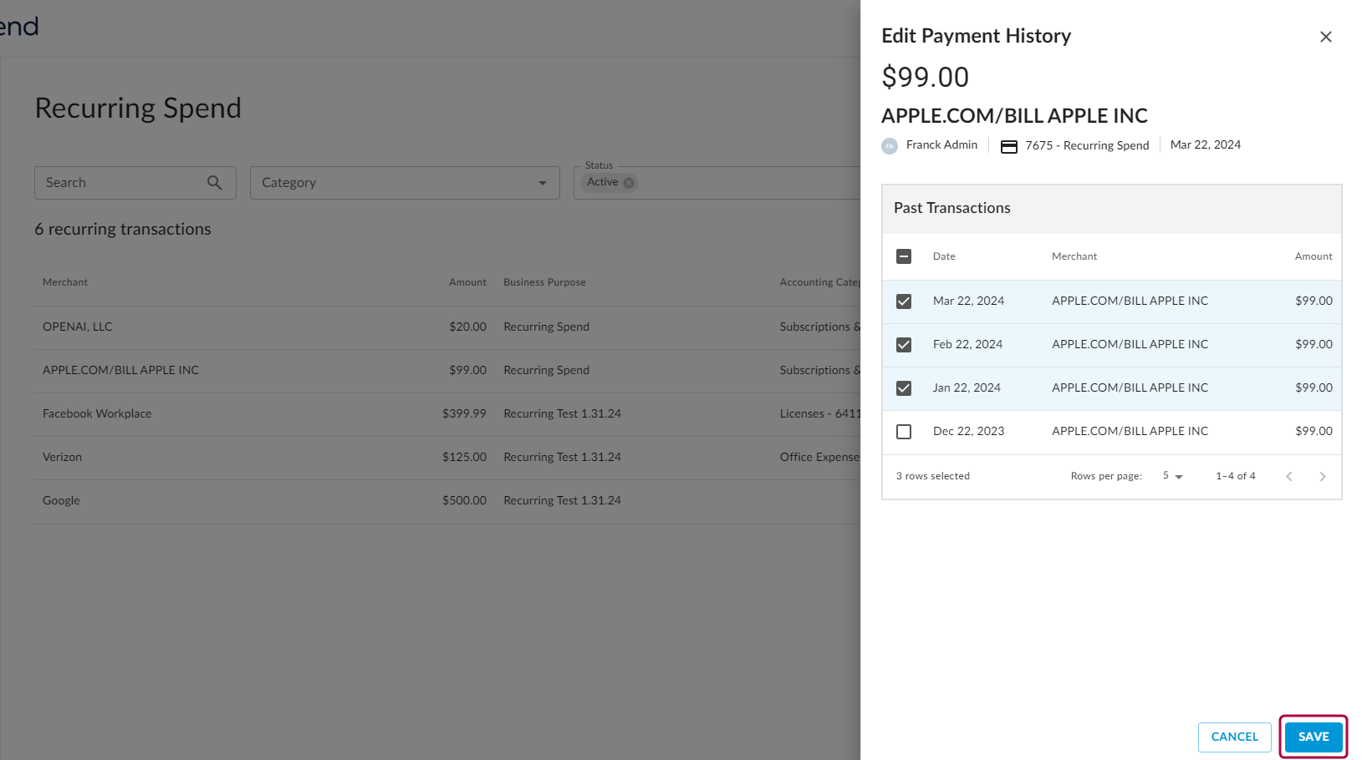Select the OPENAI, LLC row
1362x760 pixels.
point(447,327)
